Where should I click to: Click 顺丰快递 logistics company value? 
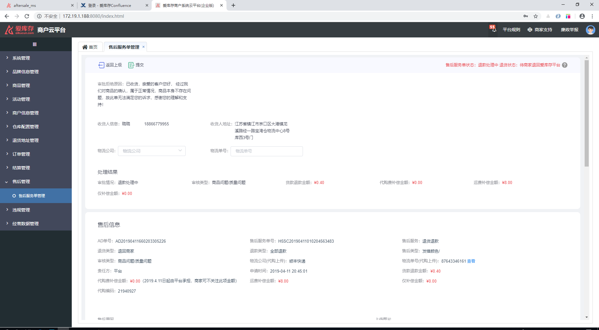297,261
